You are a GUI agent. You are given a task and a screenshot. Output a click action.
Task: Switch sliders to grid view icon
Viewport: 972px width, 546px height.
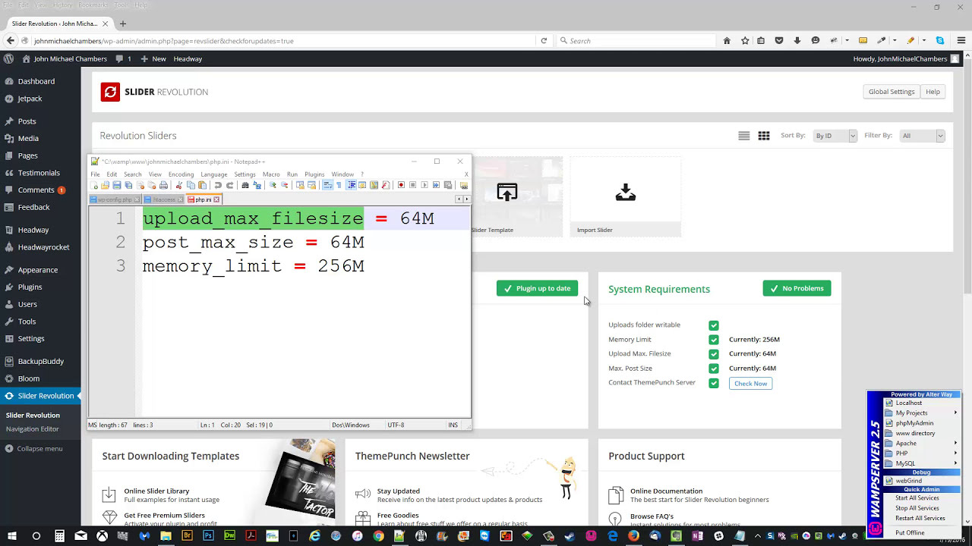pos(764,136)
